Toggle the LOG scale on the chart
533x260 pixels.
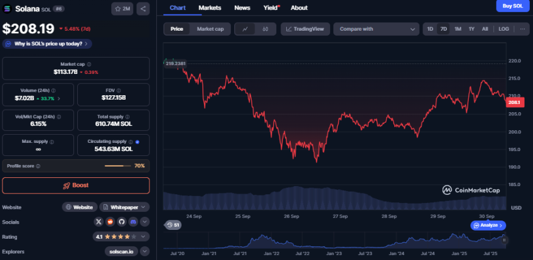click(x=503, y=29)
